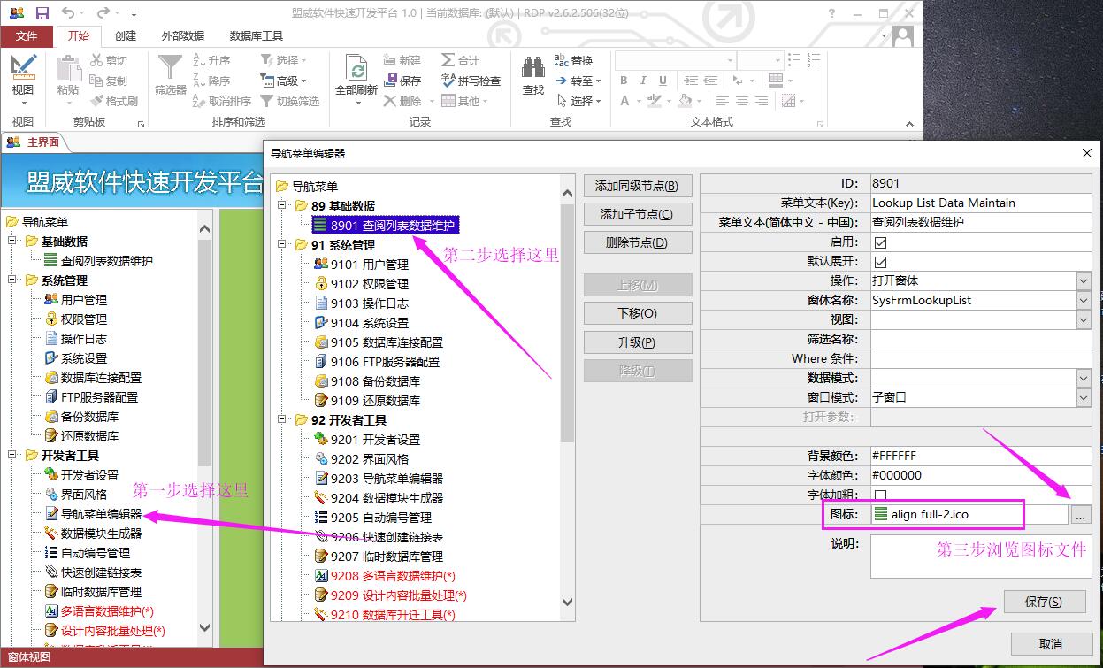Viewport: 1103px width, 668px height.
Task: Open the 操作 dropdown in editor
Action: (x=1084, y=280)
